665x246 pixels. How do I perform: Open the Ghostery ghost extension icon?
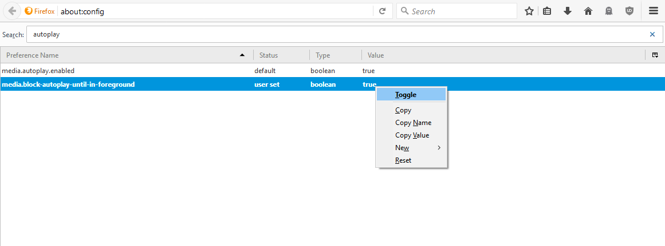[609, 11]
